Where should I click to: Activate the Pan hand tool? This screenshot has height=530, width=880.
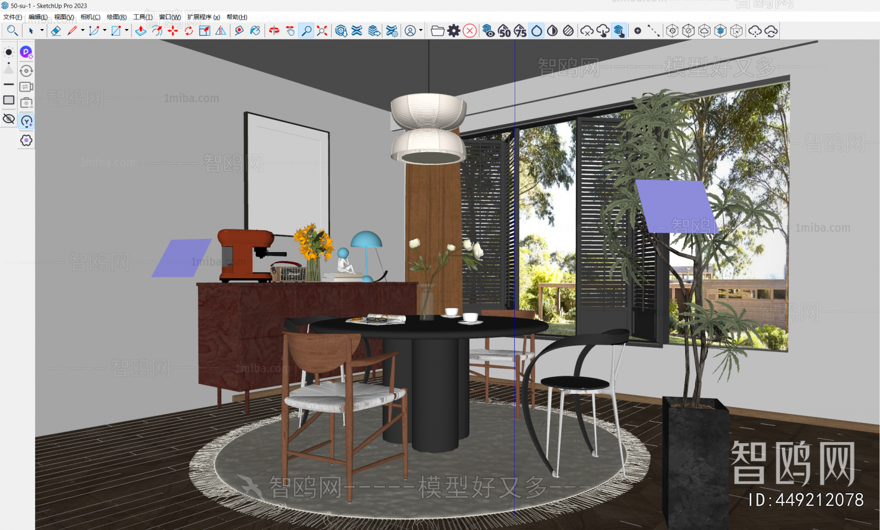[290, 31]
